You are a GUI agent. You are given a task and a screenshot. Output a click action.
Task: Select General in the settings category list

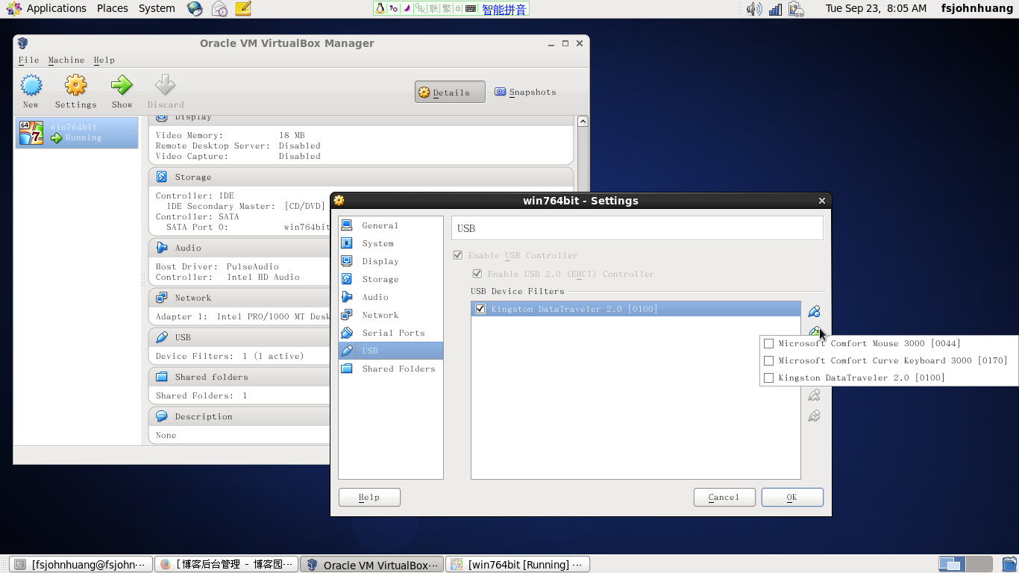tap(390, 225)
